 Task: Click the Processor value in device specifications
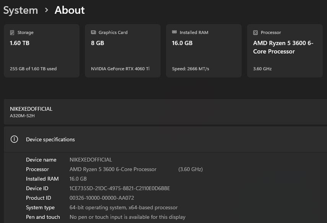[x=113, y=169]
